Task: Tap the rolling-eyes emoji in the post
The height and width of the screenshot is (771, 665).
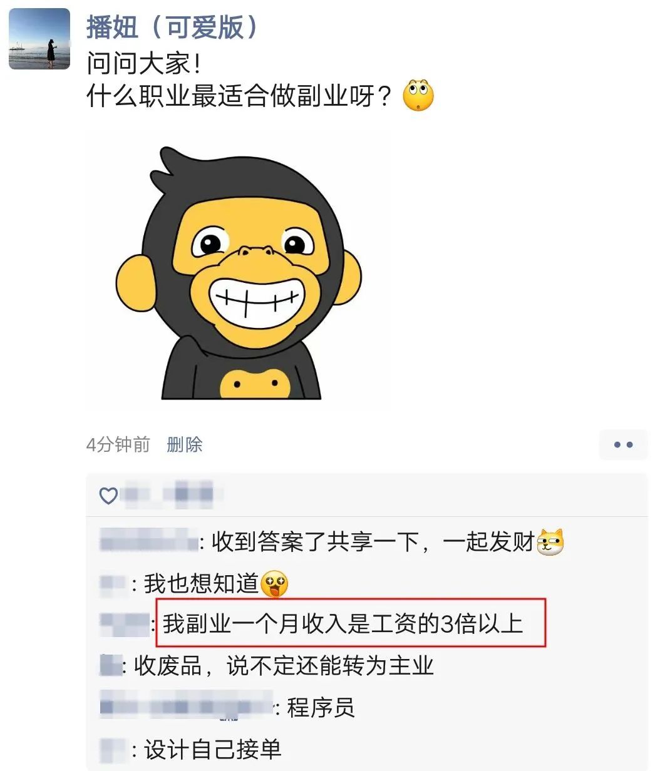Action: (x=418, y=95)
